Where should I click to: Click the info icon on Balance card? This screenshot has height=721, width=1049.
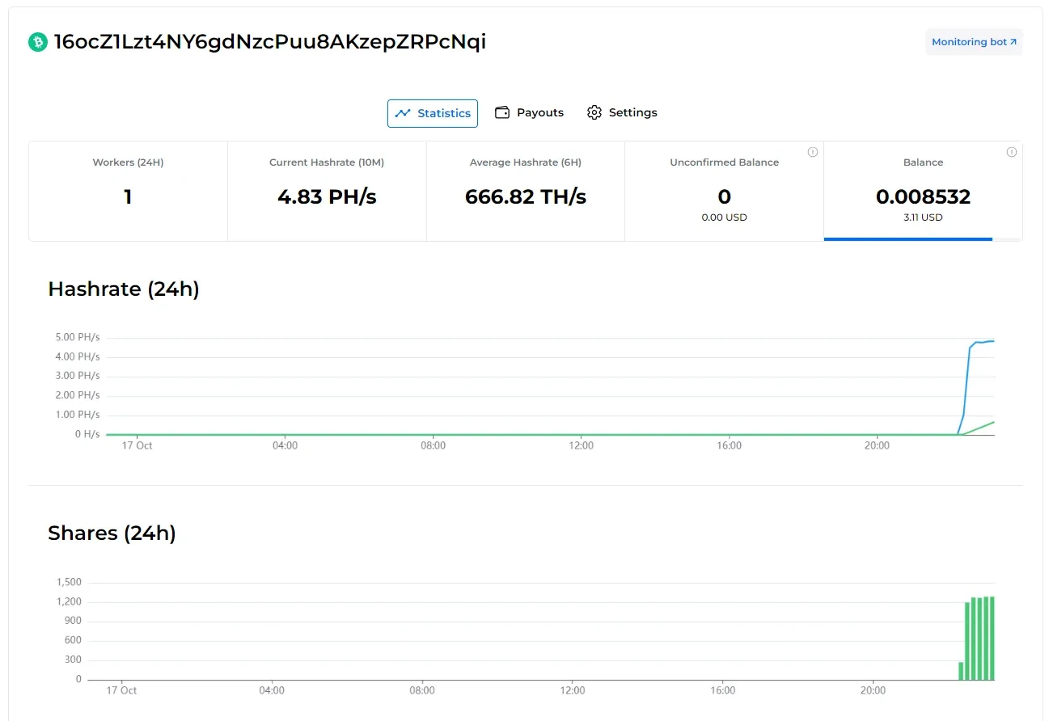(x=1011, y=152)
